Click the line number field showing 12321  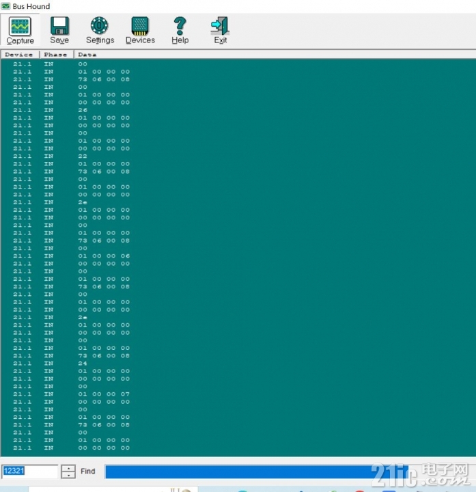[x=29, y=471]
